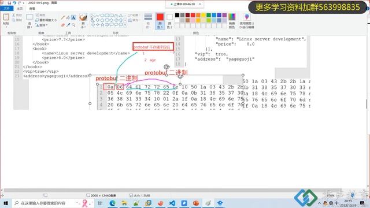Click the rectangular Select tool icon
Image resolution: width=370 pixels, height=208 pixels.
29,17
